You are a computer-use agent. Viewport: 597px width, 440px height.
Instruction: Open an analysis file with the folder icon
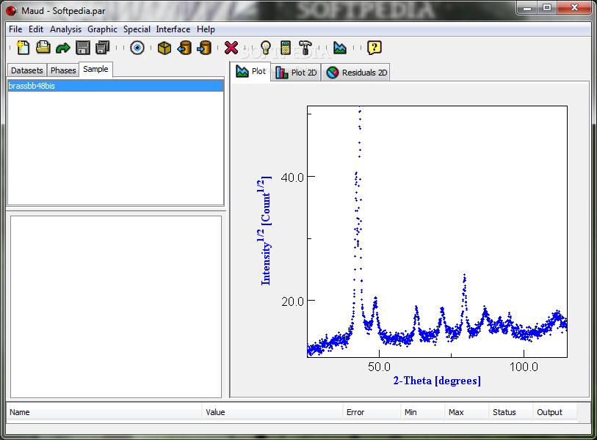pyautogui.click(x=43, y=48)
